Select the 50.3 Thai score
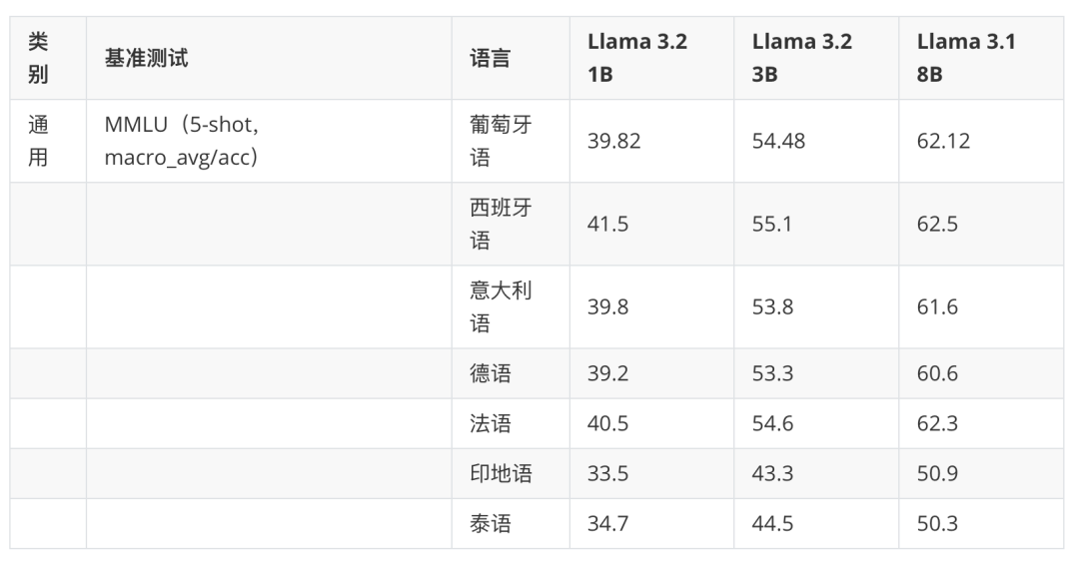The width and height of the screenshot is (1079, 569). [x=937, y=523]
